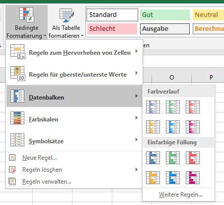The height and width of the screenshot is (205, 224).
Task: Apply the red gradient data bar
Action: [x=193, y=107]
